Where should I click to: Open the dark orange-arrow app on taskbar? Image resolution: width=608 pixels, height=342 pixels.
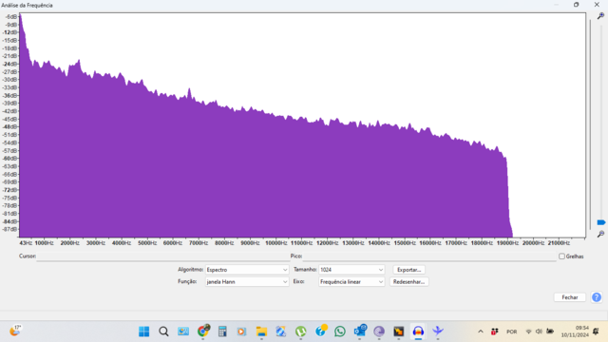click(x=399, y=332)
